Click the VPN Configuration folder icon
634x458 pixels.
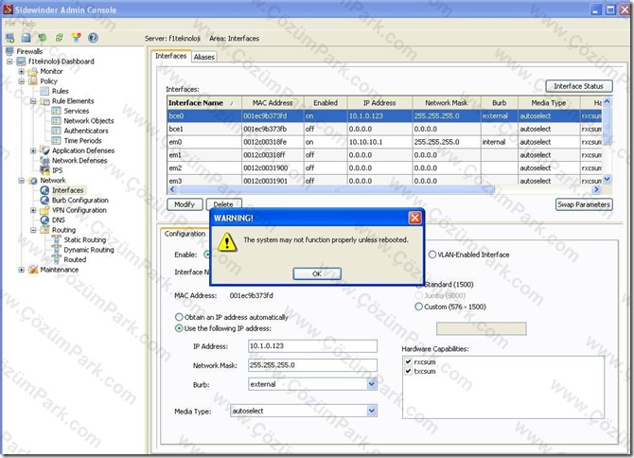click(44, 210)
